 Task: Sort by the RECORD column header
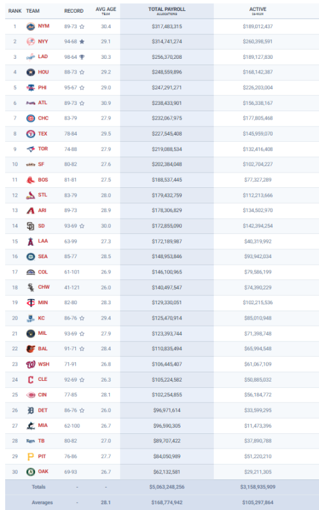pyautogui.click(x=74, y=11)
